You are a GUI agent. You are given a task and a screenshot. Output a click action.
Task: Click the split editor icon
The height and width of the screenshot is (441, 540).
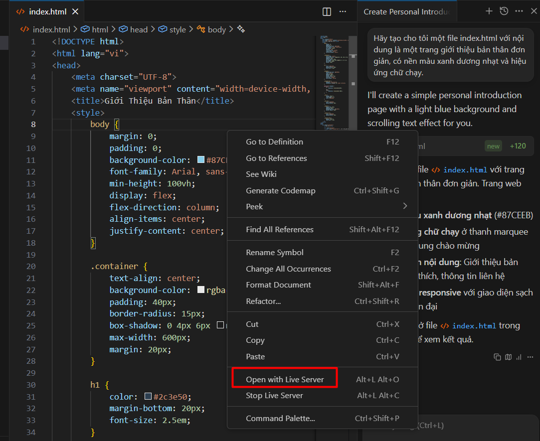click(x=327, y=11)
